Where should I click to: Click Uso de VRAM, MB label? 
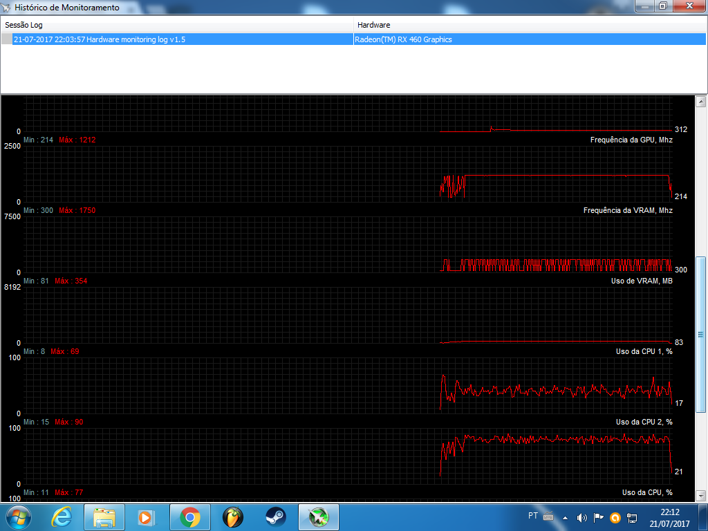click(642, 281)
